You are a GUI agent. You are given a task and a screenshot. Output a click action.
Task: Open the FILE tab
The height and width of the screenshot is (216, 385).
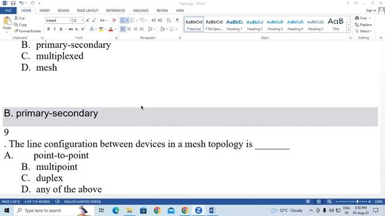[x=8, y=11]
